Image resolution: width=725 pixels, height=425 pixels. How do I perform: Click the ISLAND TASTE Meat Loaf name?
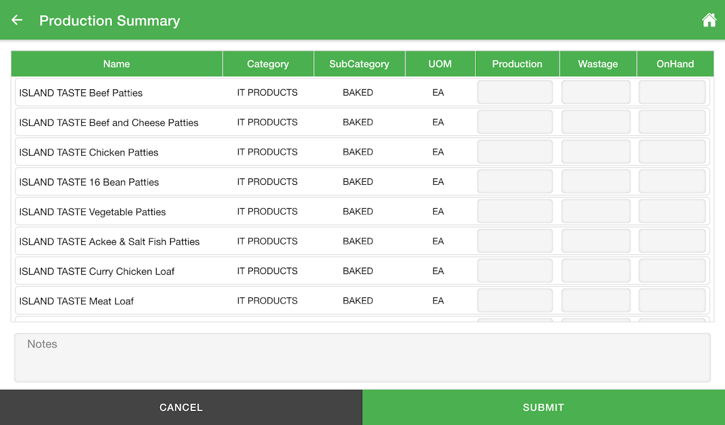pos(76,301)
